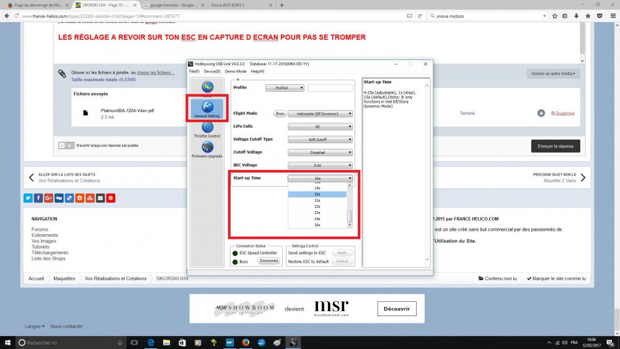Open the Windows Store taskbar icon
This screenshot has width=620, height=349.
pos(182,342)
